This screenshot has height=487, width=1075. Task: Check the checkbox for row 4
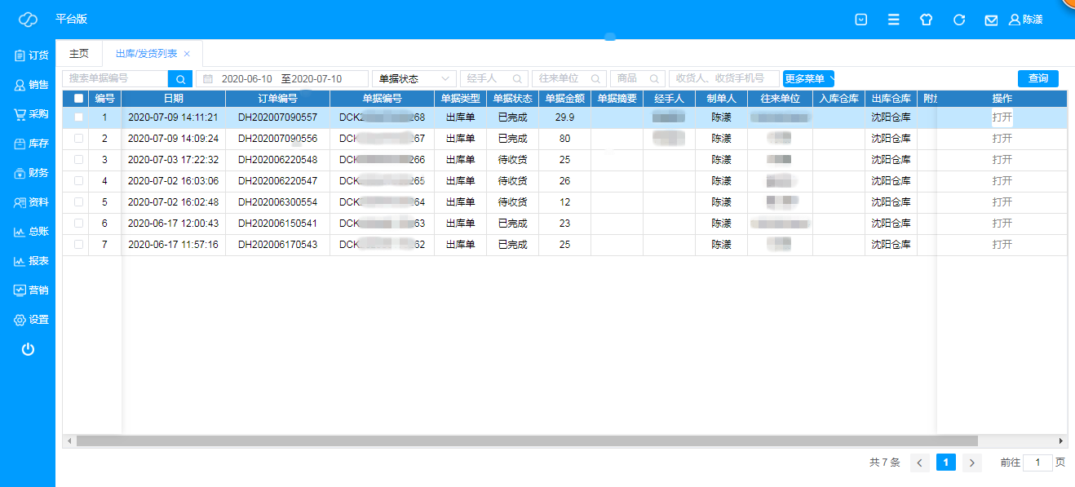[x=78, y=181]
